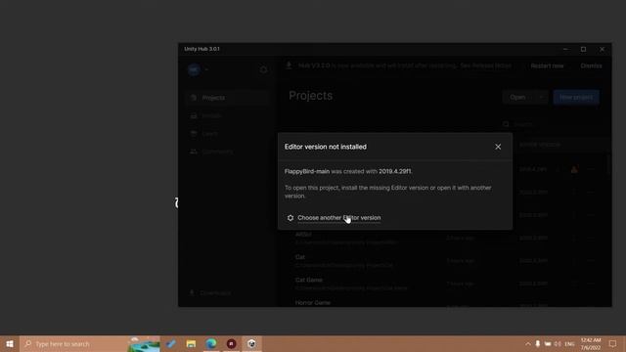Open the notification center icon
626x352 pixels.
(x=612, y=343)
